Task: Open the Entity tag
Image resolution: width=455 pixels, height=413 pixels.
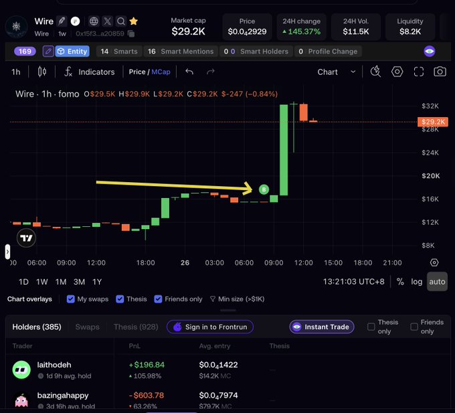Action: 72,52
